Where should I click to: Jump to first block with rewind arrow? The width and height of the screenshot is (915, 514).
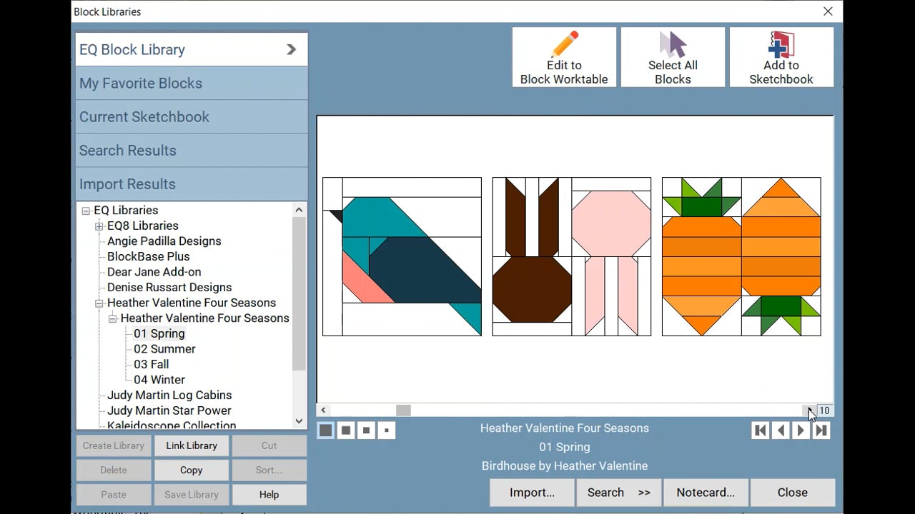[x=761, y=430]
